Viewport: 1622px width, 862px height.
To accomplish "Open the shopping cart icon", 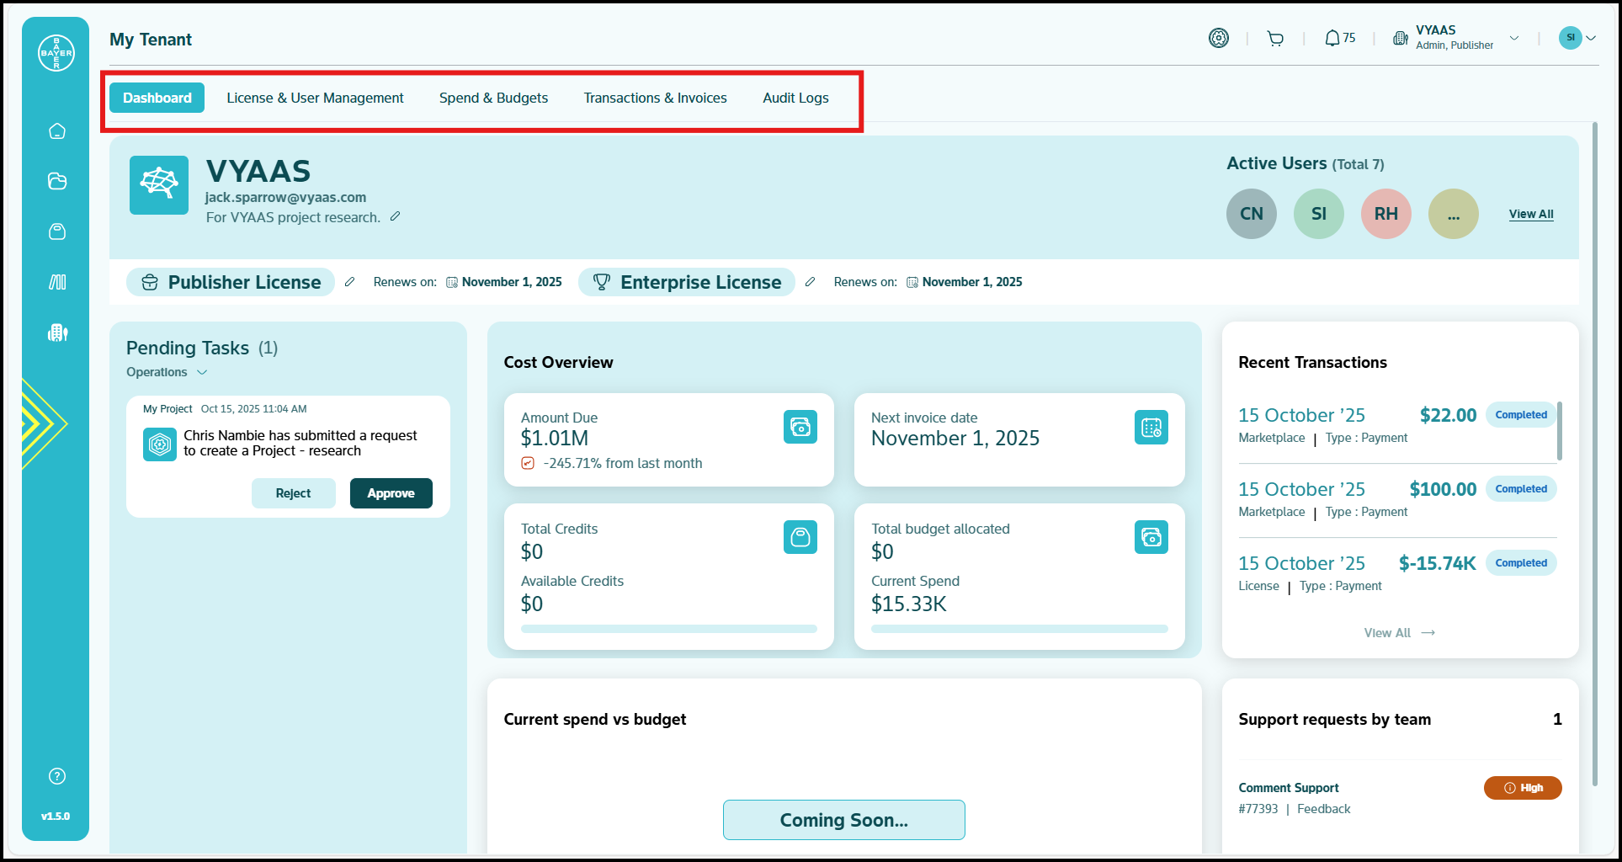I will [x=1275, y=39].
